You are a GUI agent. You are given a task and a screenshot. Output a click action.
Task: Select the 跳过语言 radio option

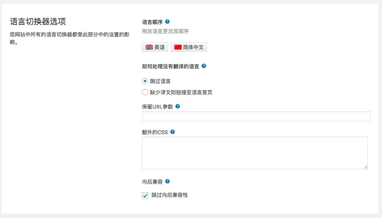pos(145,81)
